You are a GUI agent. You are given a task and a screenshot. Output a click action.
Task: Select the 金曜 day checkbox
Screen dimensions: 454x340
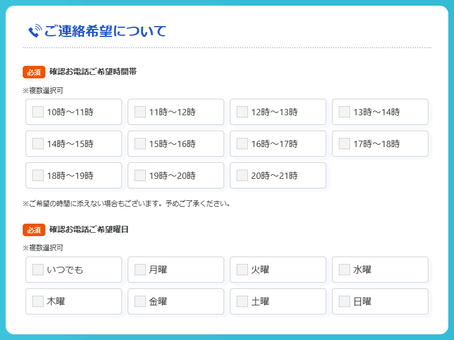[x=140, y=301]
